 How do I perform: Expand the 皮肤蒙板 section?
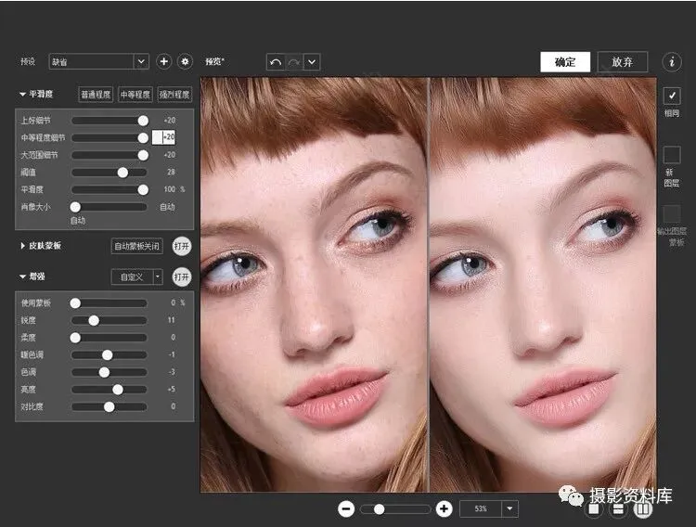tap(22, 246)
